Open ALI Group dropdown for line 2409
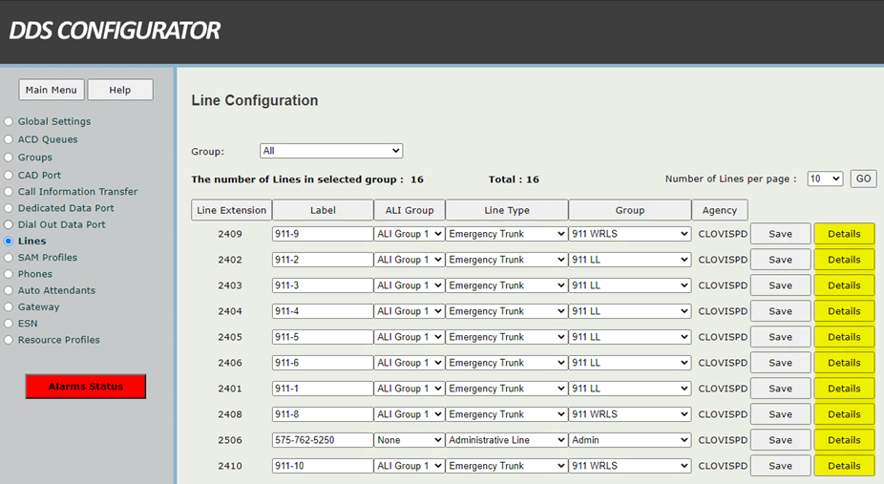This screenshot has height=484, width=884. point(410,234)
